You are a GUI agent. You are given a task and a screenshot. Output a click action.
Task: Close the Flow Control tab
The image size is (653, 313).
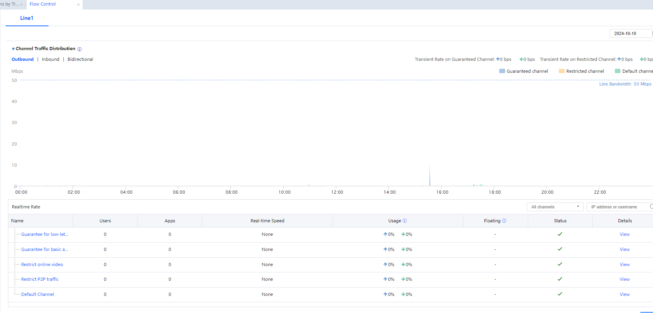78,5
